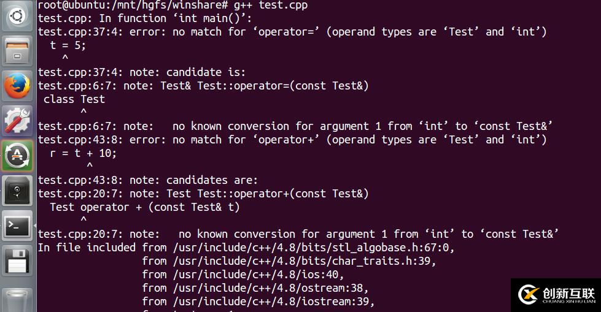
Task: Click the dark launcher icon above Terminal
Action: click(18, 191)
